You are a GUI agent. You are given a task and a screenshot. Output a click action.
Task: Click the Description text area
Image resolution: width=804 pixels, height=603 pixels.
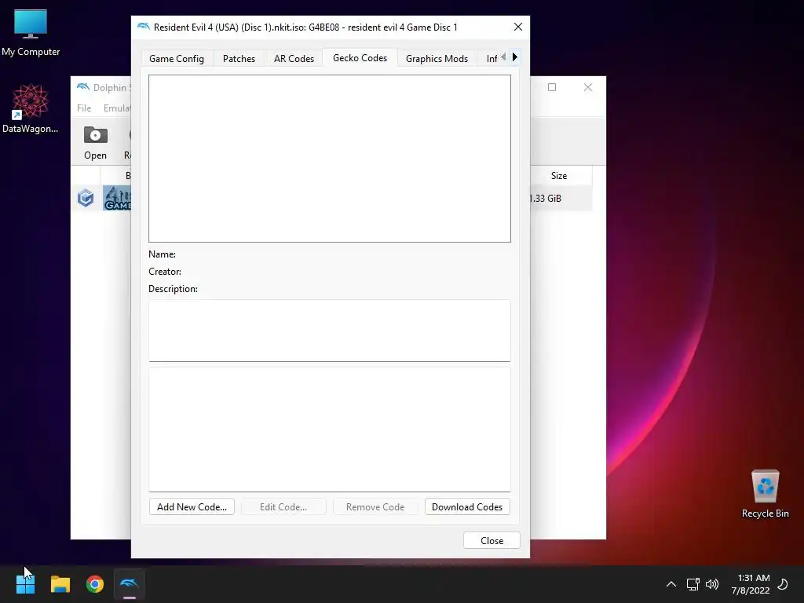[330, 331]
